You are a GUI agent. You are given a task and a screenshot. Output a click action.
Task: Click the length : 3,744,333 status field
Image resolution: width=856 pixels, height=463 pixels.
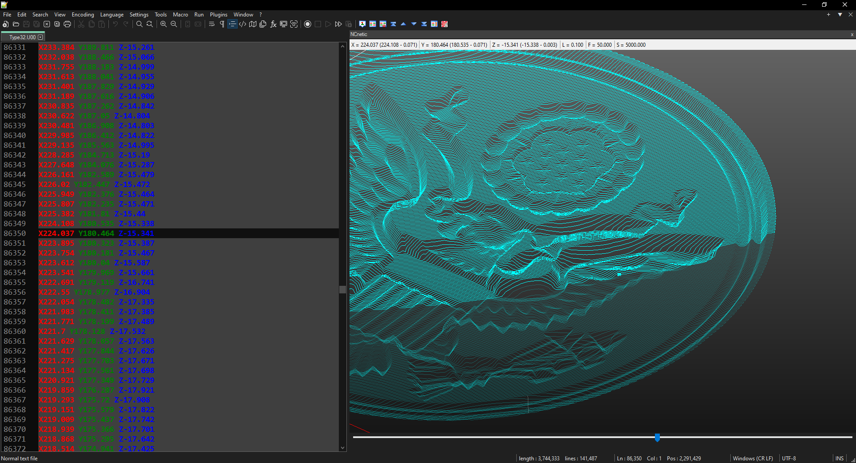point(539,459)
